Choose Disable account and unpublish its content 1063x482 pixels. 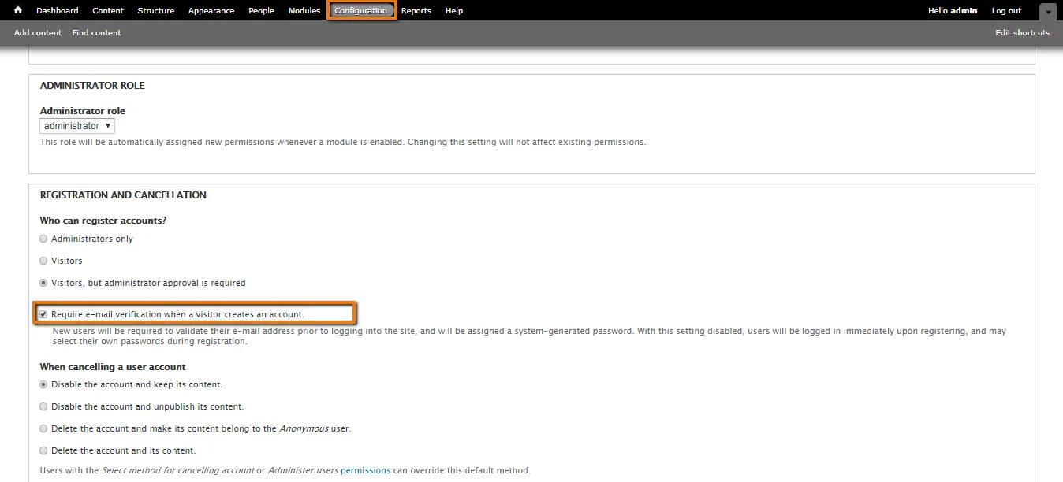pos(43,406)
